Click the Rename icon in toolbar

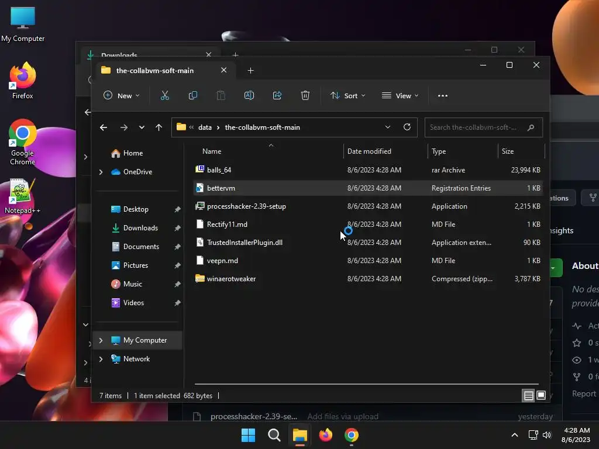[x=249, y=95]
